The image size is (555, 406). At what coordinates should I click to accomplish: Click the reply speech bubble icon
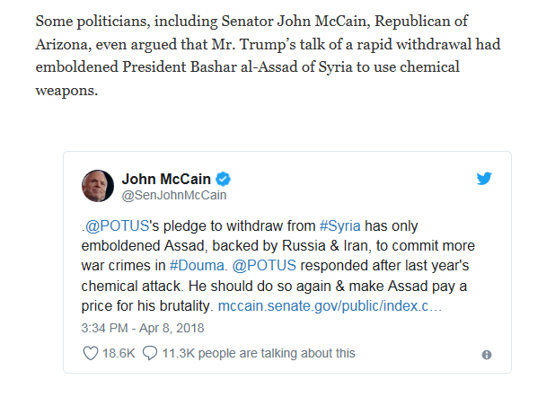coord(150,354)
